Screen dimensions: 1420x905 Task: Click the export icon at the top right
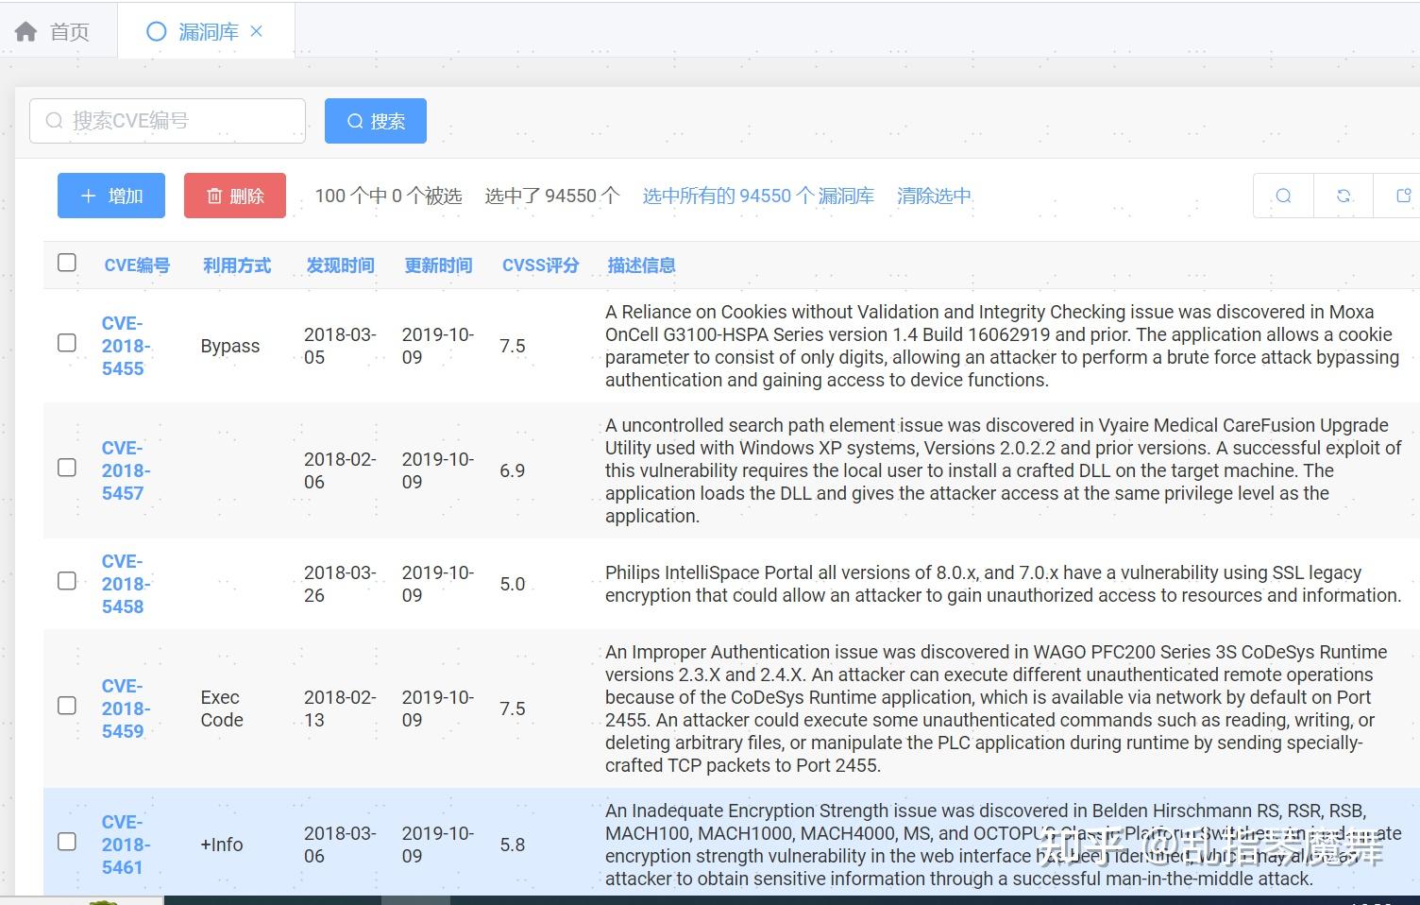[x=1404, y=196]
